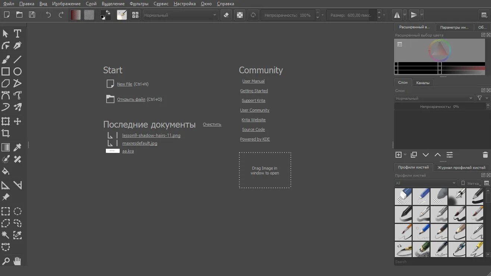Click the foreground gradient swatch in toolbar
The height and width of the screenshot is (276, 491).
click(x=76, y=15)
